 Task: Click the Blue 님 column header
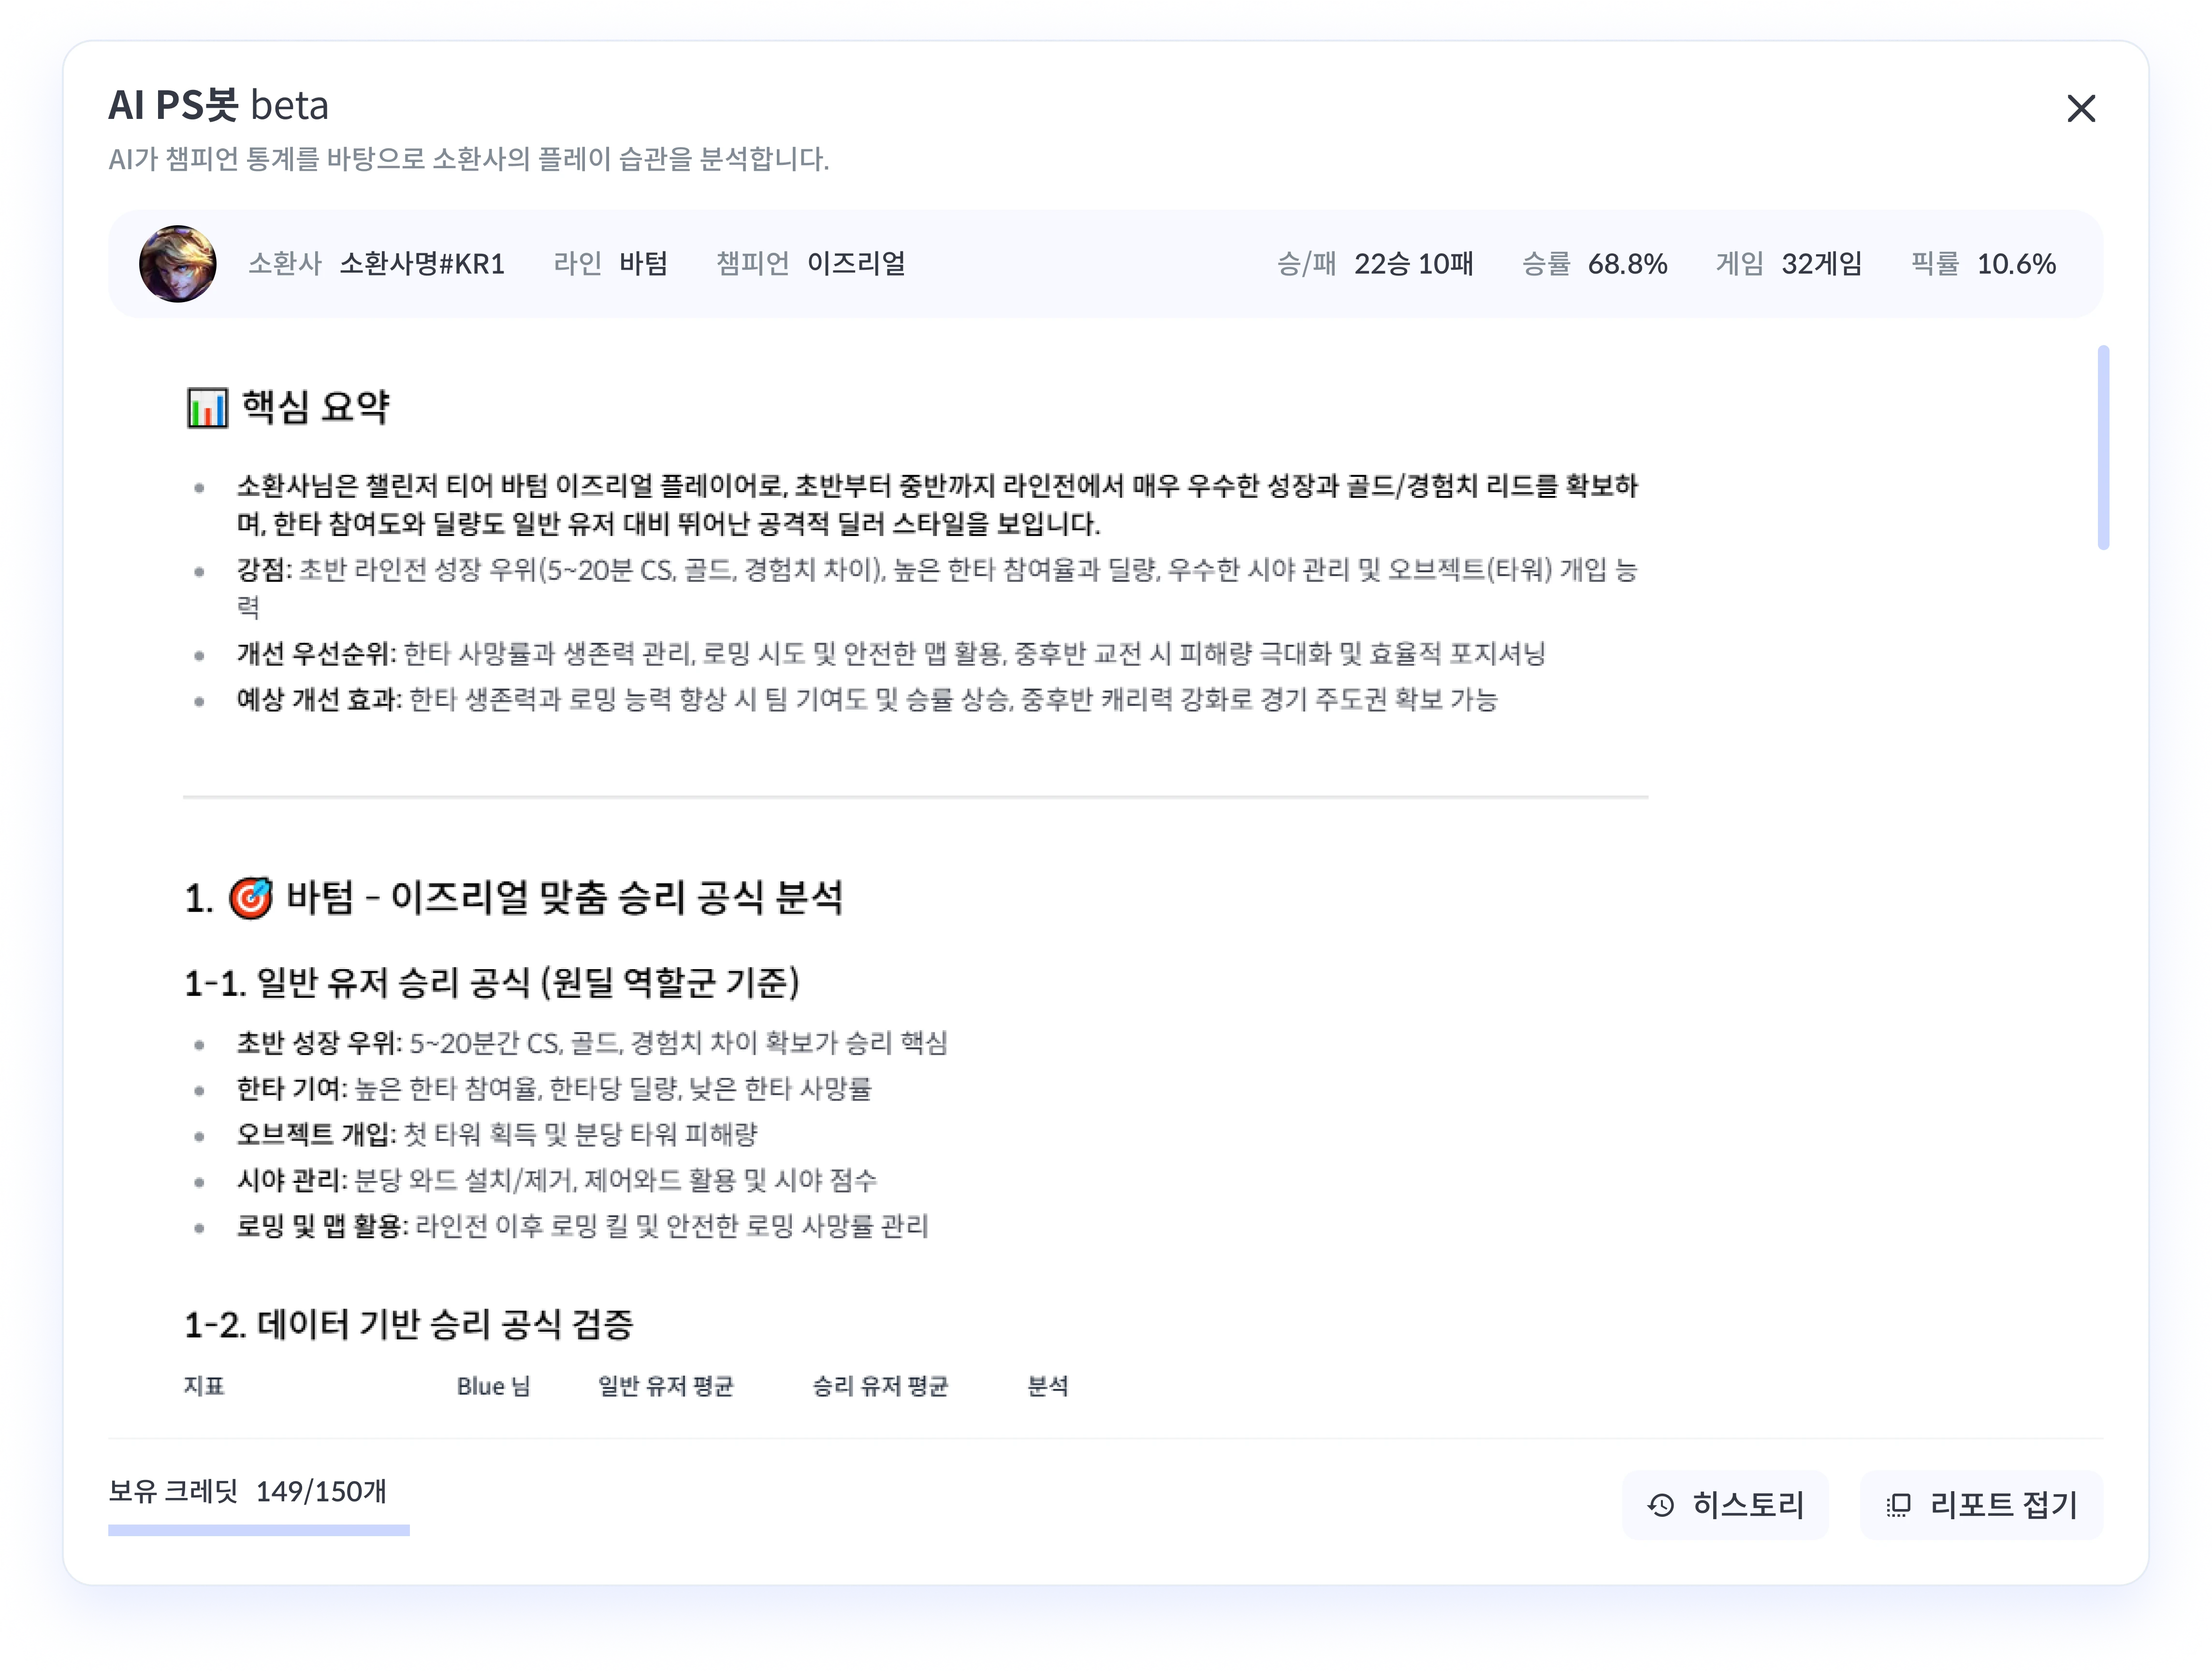point(494,1386)
